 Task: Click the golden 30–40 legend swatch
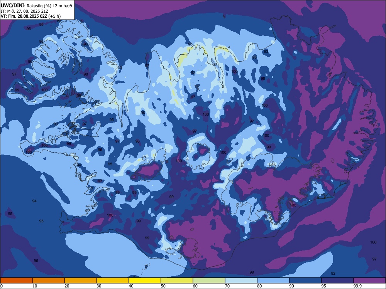point(113,281)
